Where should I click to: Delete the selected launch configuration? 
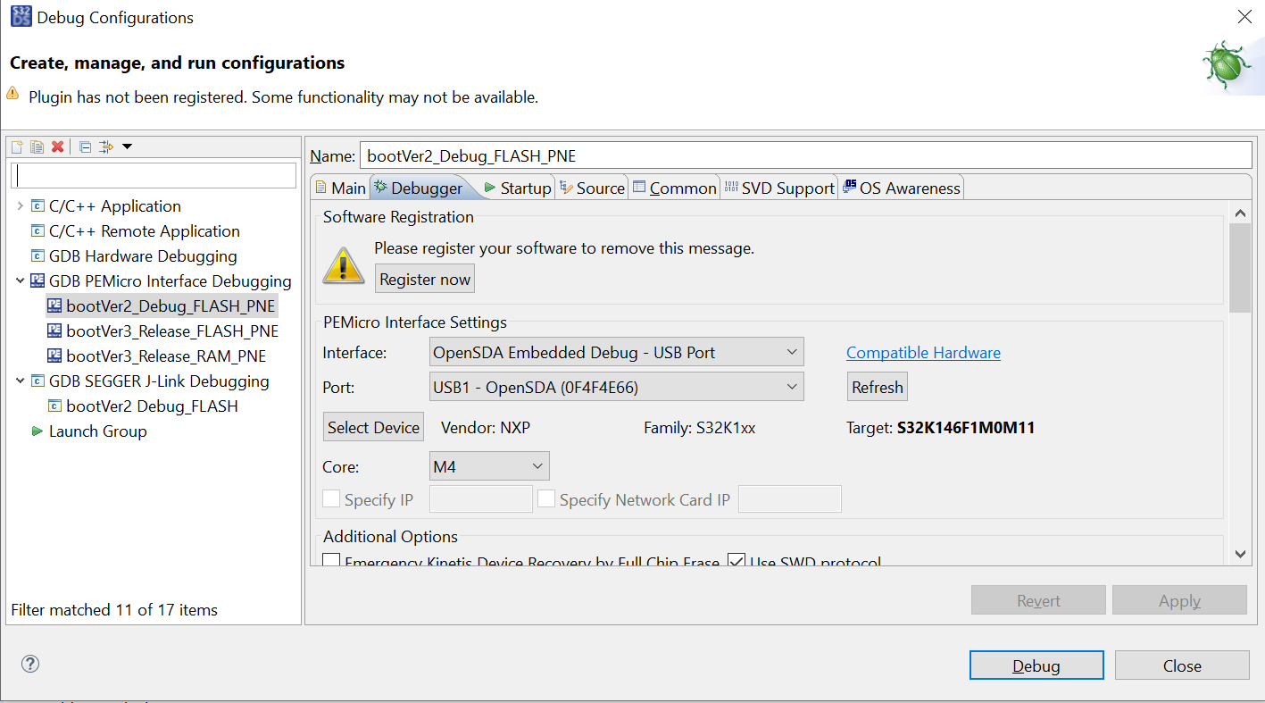[x=57, y=146]
